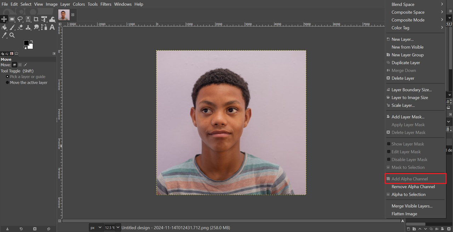Click the canvas horizontal scrollbar
Viewport: 453px width, 232px height.
click(231, 221)
